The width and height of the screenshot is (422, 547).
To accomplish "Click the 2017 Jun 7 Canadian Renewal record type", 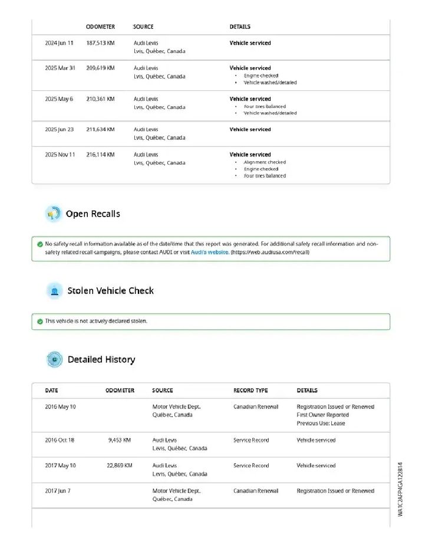I will pyautogui.click(x=256, y=491).
